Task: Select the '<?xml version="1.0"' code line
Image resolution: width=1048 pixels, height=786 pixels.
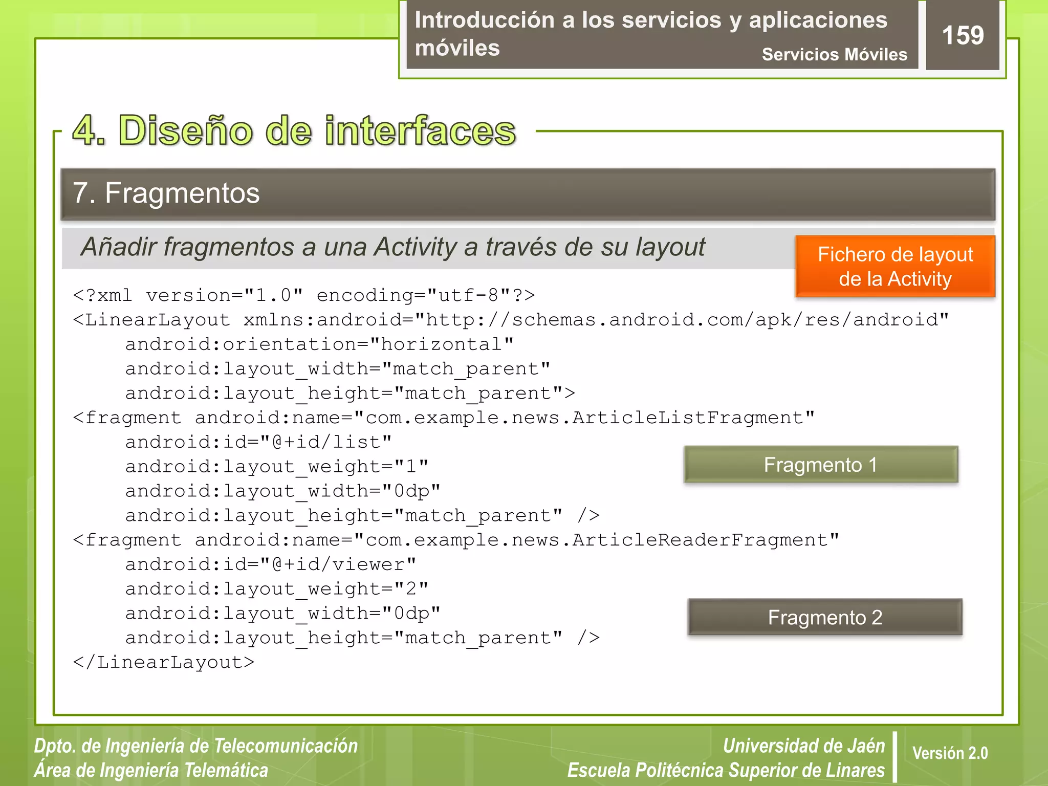Action: [304, 295]
